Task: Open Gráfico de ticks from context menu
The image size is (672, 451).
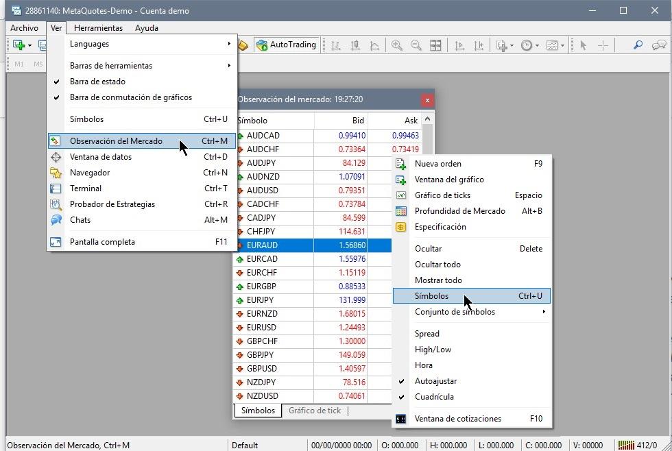Action: tap(472, 195)
